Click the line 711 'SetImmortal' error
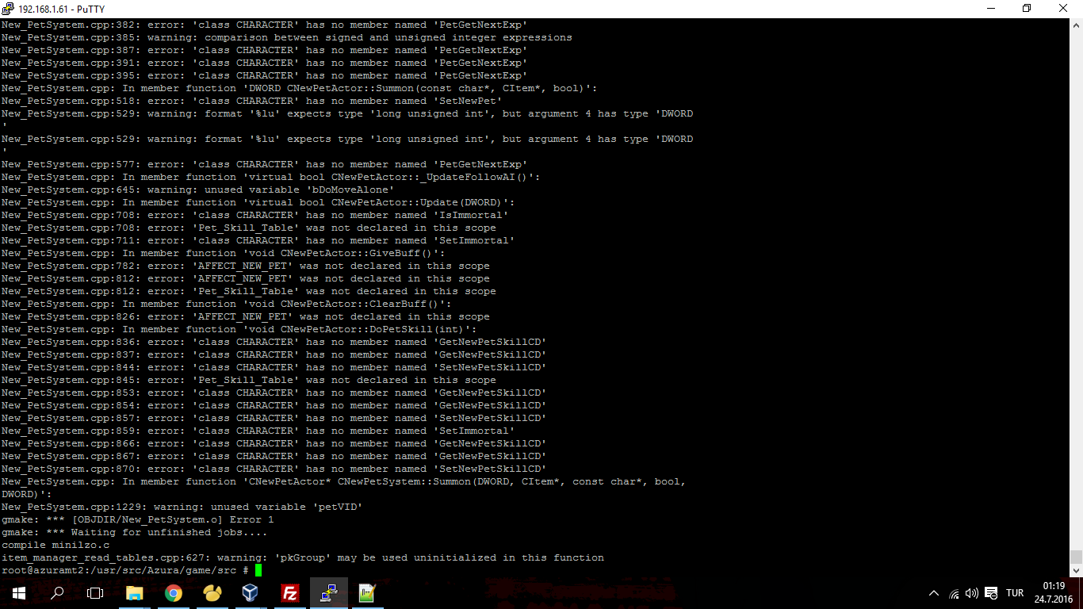This screenshot has height=609, width=1083. pyautogui.click(x=258, y=240)
